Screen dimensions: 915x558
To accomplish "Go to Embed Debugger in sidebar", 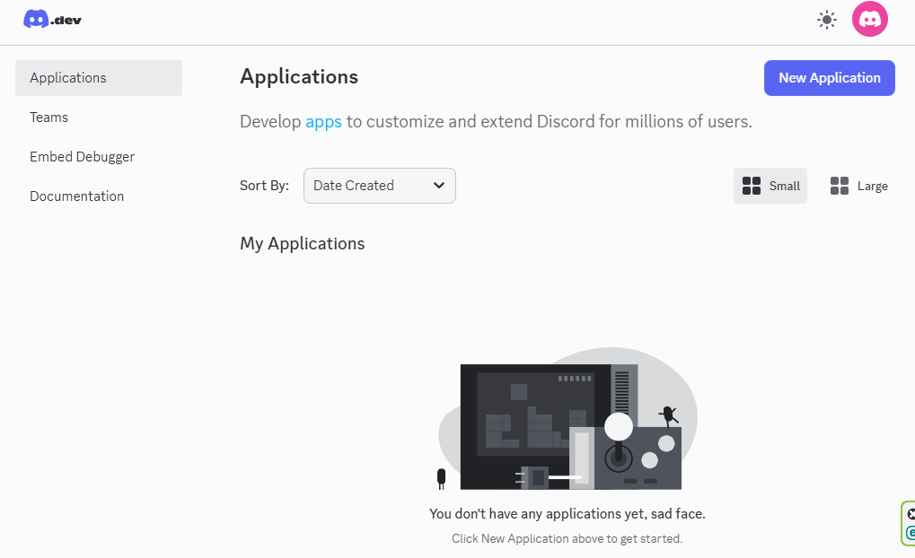I will pos(82,157).
